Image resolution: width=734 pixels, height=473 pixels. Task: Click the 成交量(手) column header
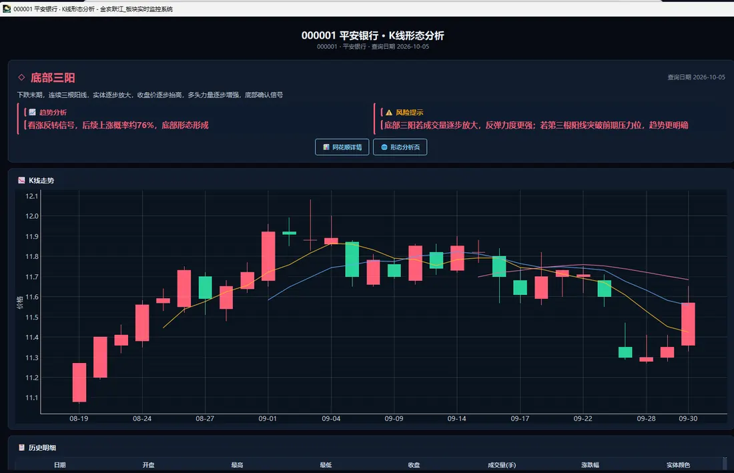tap(502, 465)
